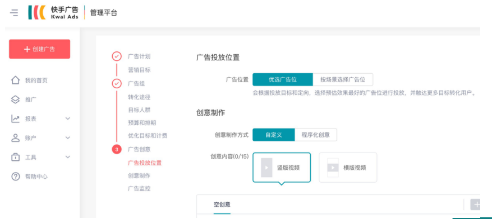Open 推广 in the sidebar
The image size is (492, 219).
tap(31, 99)
